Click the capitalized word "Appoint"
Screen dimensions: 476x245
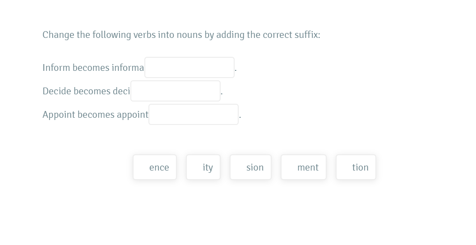pyautogui.click(x=58, y=115)
